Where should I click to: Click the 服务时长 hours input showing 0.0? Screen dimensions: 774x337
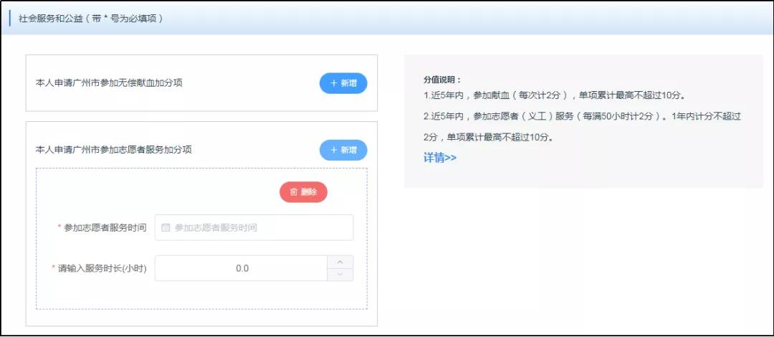[242, 268]
